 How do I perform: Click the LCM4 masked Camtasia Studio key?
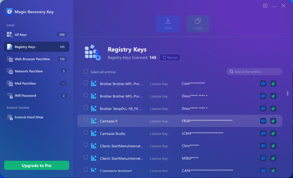coord(202,133)
